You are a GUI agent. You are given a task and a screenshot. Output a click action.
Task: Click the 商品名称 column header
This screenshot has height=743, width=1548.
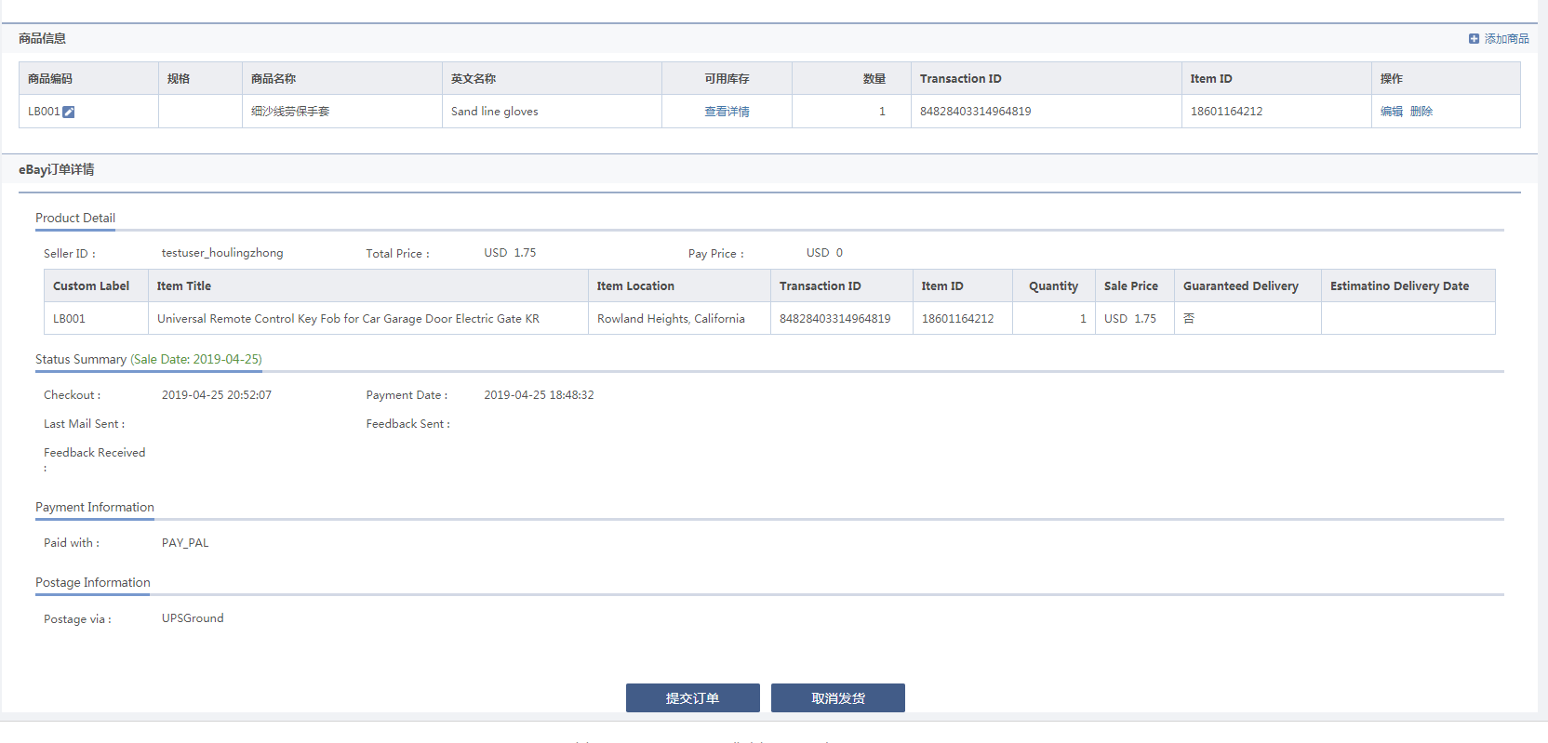click(341, 79)
